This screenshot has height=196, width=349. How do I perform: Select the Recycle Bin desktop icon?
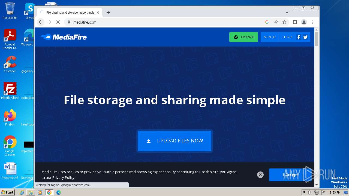pos(10,11)
